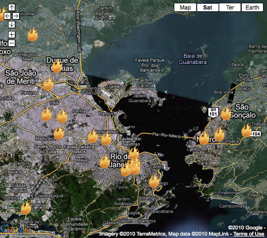Open the Terms of Use link
The image size is (267, 238).
[x=248, y=234]
